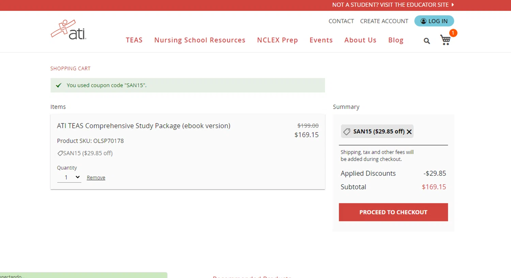511x278 pixels.
Task: Click the cart badge showing 1
Action: pyautogui.click(x=453, y=33)
